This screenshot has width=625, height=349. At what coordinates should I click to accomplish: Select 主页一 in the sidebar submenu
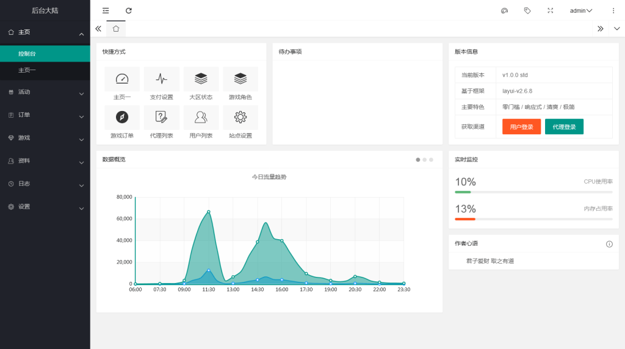tap(45, 70)
